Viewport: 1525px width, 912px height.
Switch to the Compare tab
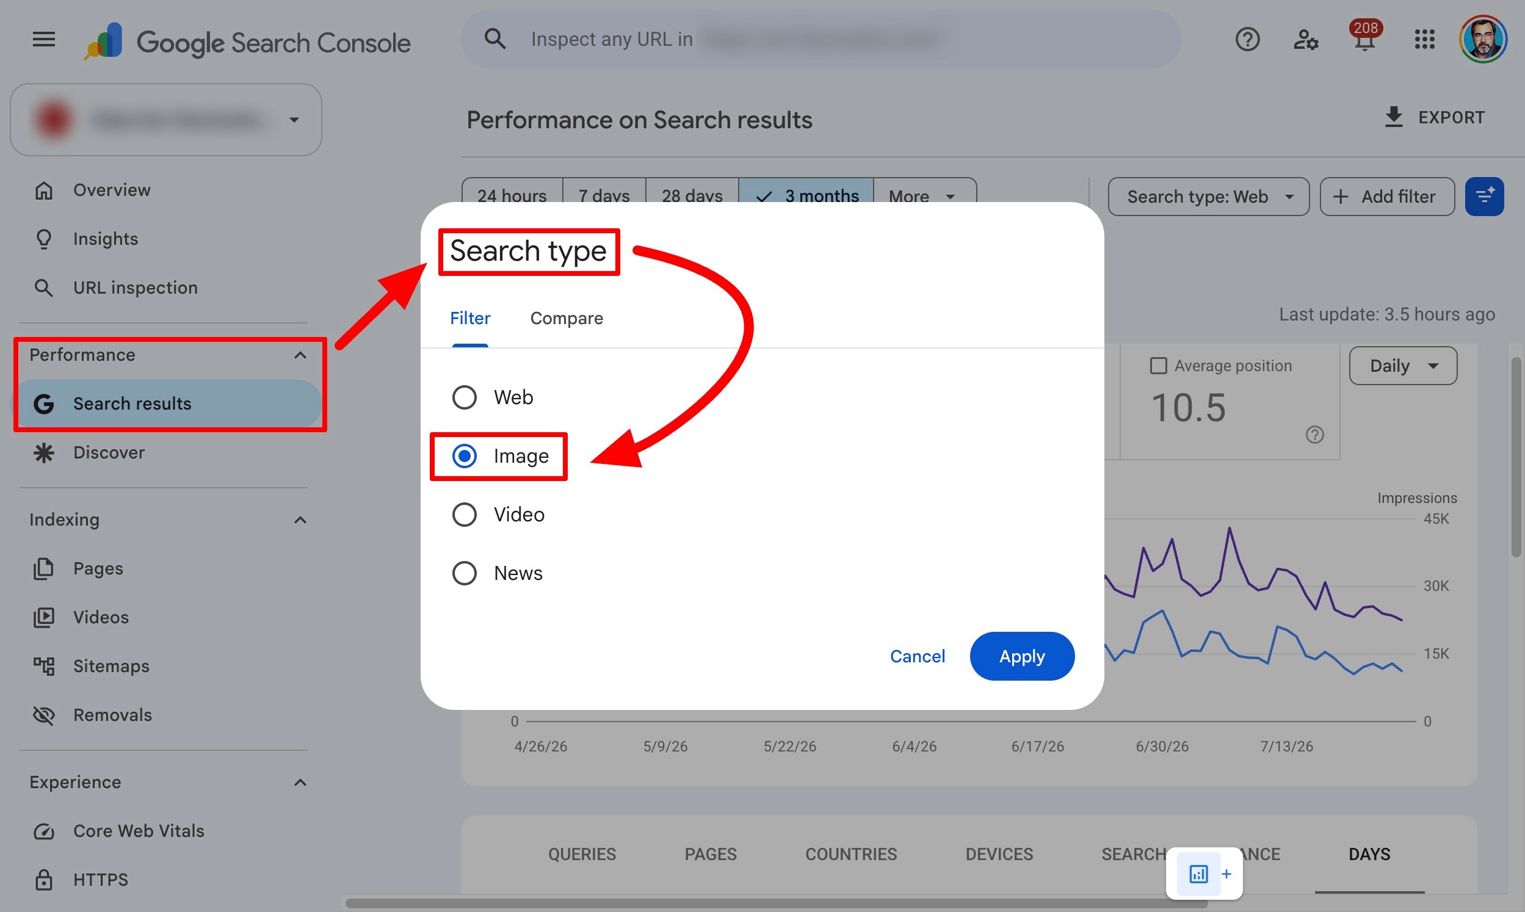567,318
